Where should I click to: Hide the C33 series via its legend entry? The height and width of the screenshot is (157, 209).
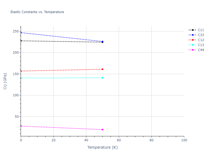[x=201, y=35]
